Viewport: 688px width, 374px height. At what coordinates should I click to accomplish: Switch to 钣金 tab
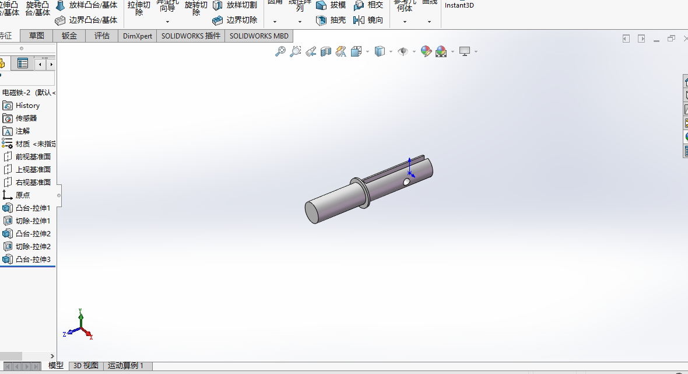click(x=69, y=36)
